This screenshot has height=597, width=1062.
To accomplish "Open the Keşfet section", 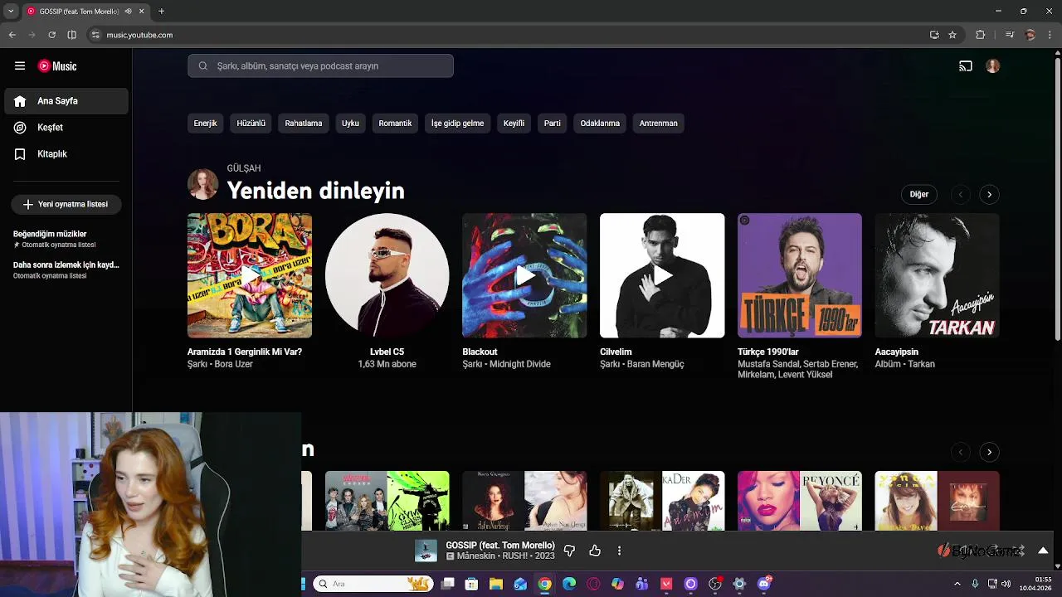I will click(x=66, y=128).
